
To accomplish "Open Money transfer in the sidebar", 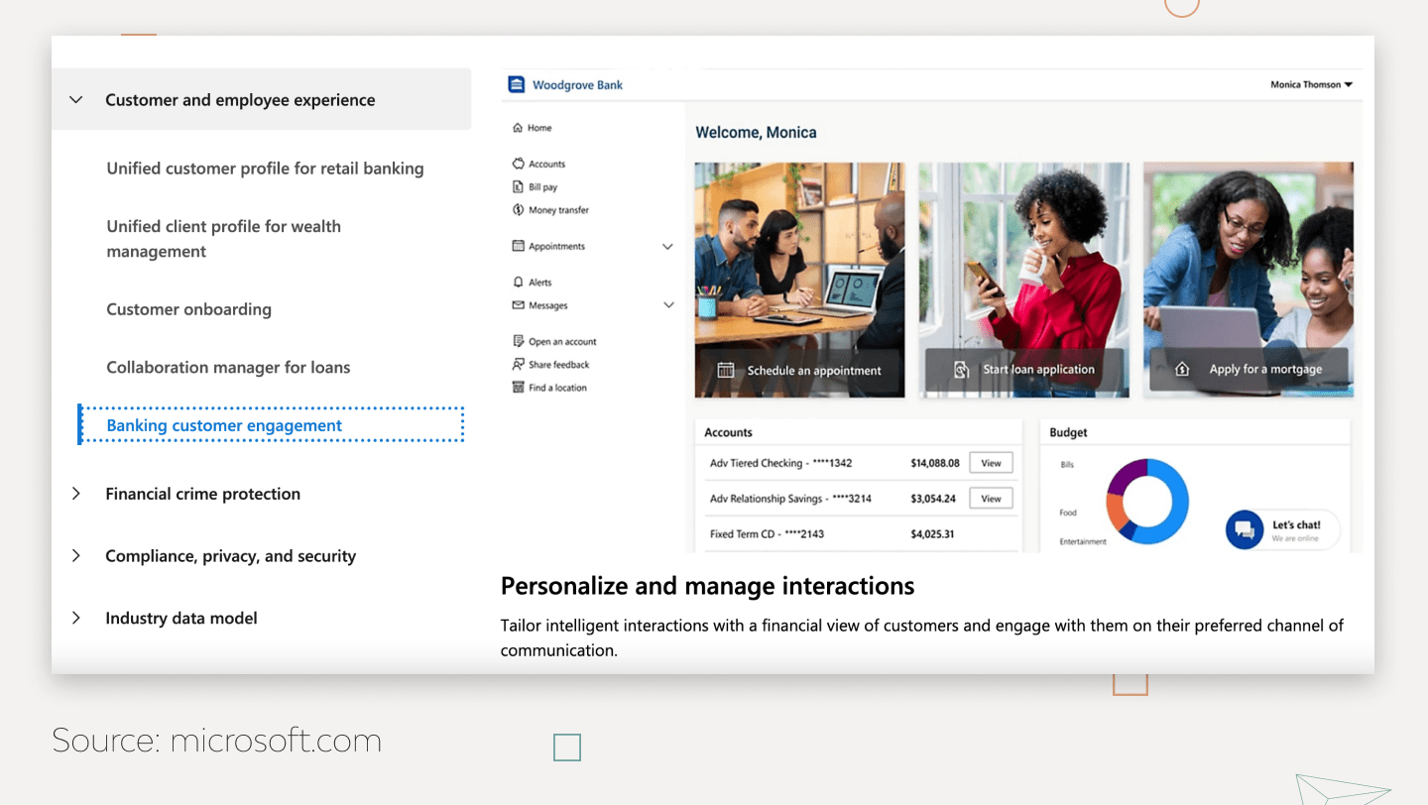I will coord(558,210).
